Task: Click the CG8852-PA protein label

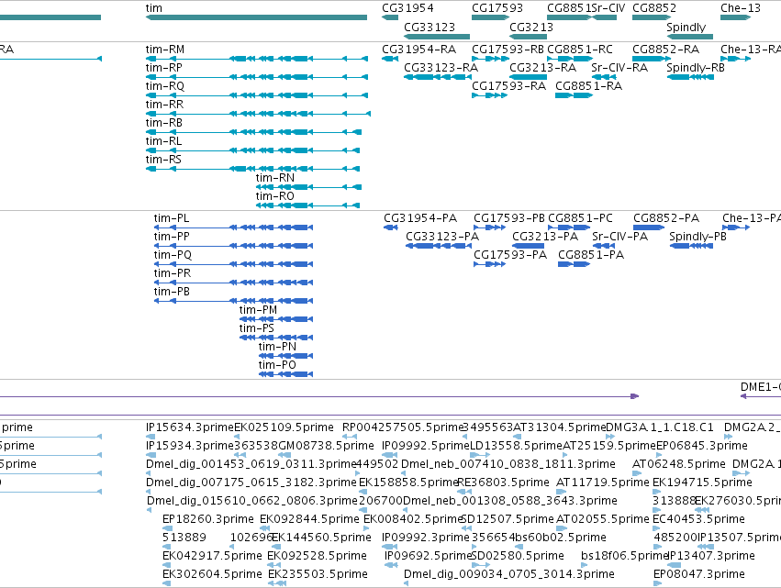Action: [x=666, y=218]
